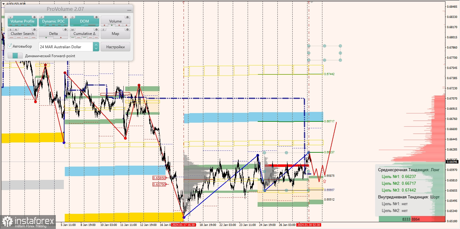460x229 pixels.
Task: Enable the Volume indicator
Action: pyautogui.click(x=115, y=21)
